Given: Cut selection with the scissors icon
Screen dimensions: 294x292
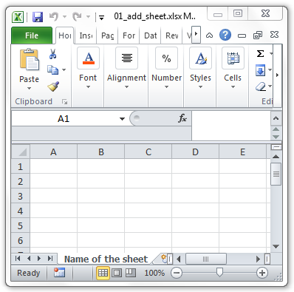Looking at the screenshot, I should (52, 54).
